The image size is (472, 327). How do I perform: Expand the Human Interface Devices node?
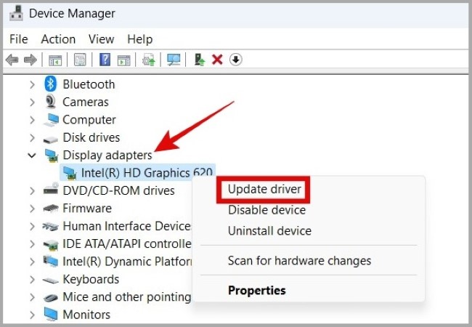pyautogui.click(x=32, y=227)
